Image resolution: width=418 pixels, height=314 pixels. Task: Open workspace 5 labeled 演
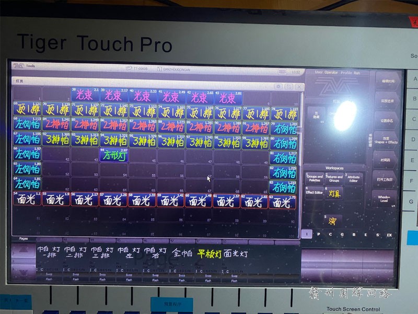(332, 220)
